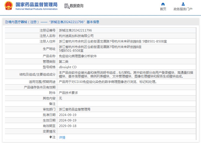Click 产品技术要求 attachment value

point(68,93)
